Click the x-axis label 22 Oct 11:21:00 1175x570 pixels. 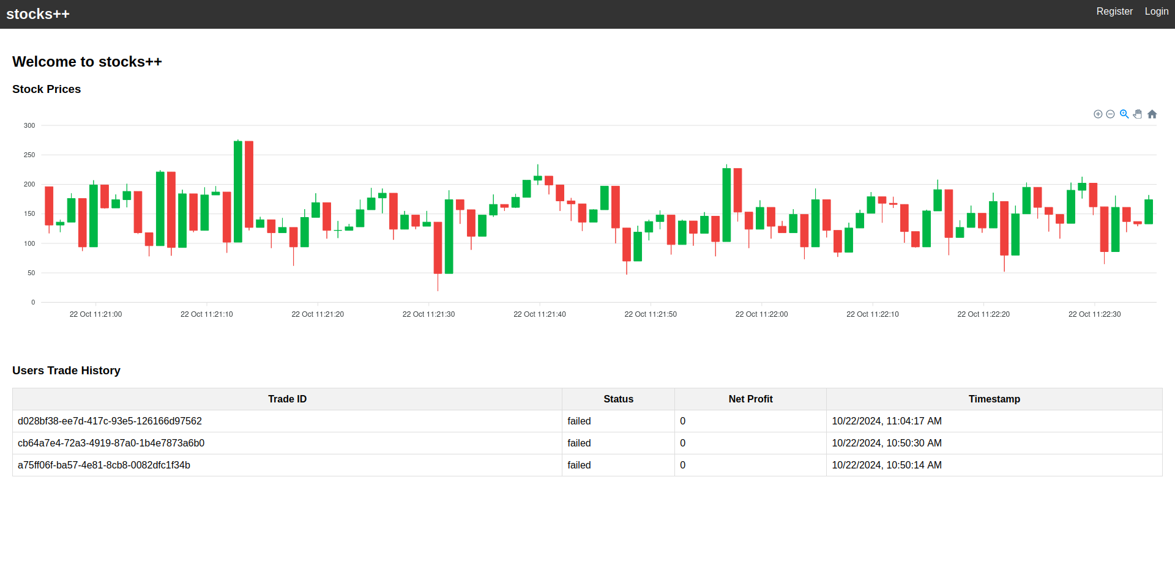[95, 314]
